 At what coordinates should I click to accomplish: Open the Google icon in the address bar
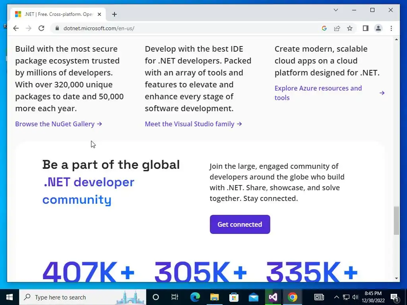point(324,28)
